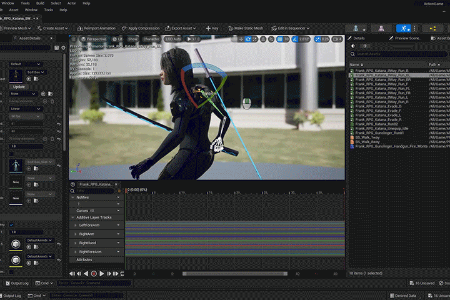Screen dimensions: 450x300
Task: Switch to the Animation Blueprint mode icon
Action: pyautogui.click(x=432, y=28)
